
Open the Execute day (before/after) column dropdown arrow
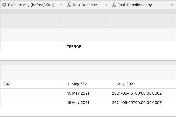coord(61,5)
